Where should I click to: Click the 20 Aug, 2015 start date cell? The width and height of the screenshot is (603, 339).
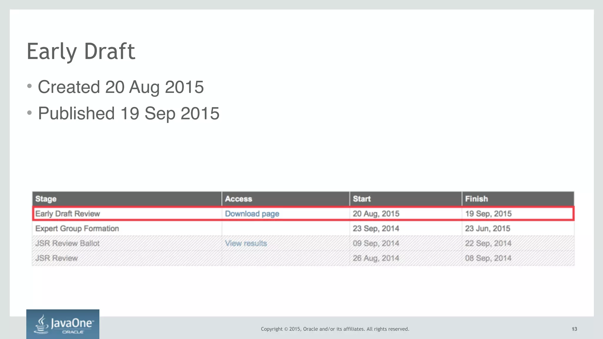click(x=376, y=214)
